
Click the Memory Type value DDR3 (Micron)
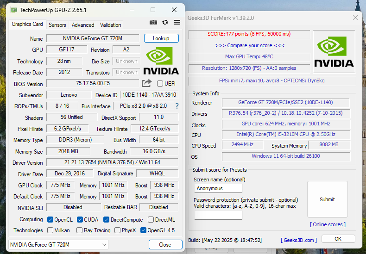(x=75, y=140)
